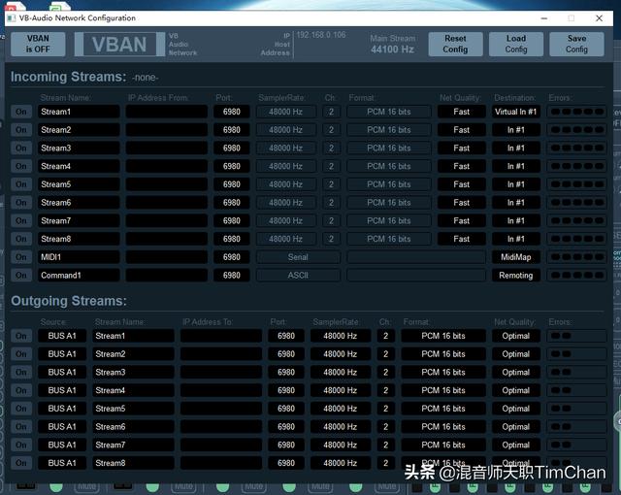The image size is (621, 495).
Task: Change format PCM 16 bits of outgoing Stream6
Action: point(443,427)
